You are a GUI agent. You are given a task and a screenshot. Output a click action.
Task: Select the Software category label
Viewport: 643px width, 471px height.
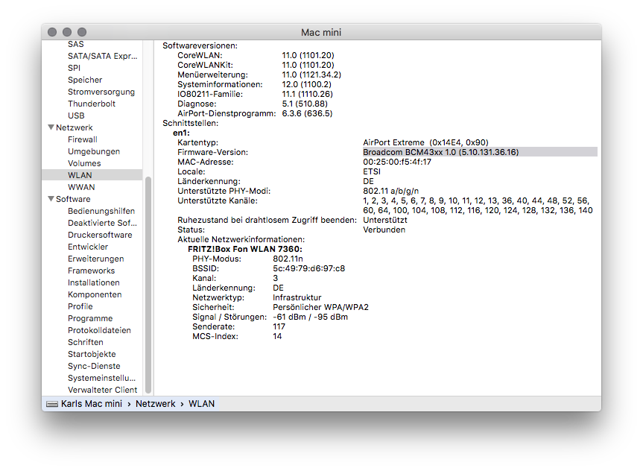pyautogui.click(x=73, y=198)
